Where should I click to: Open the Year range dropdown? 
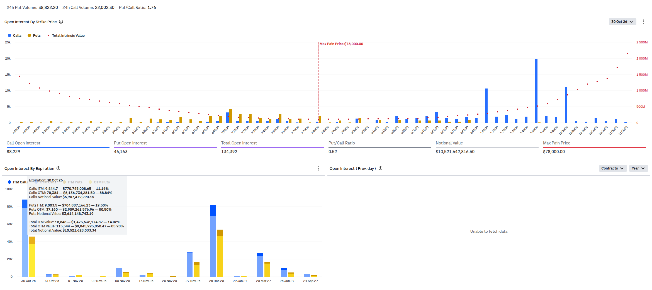(x=638, y=168)
